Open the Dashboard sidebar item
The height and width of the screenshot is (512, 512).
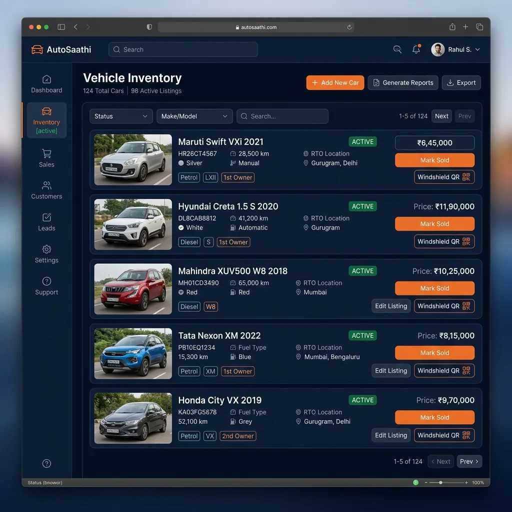coord(46,84)
